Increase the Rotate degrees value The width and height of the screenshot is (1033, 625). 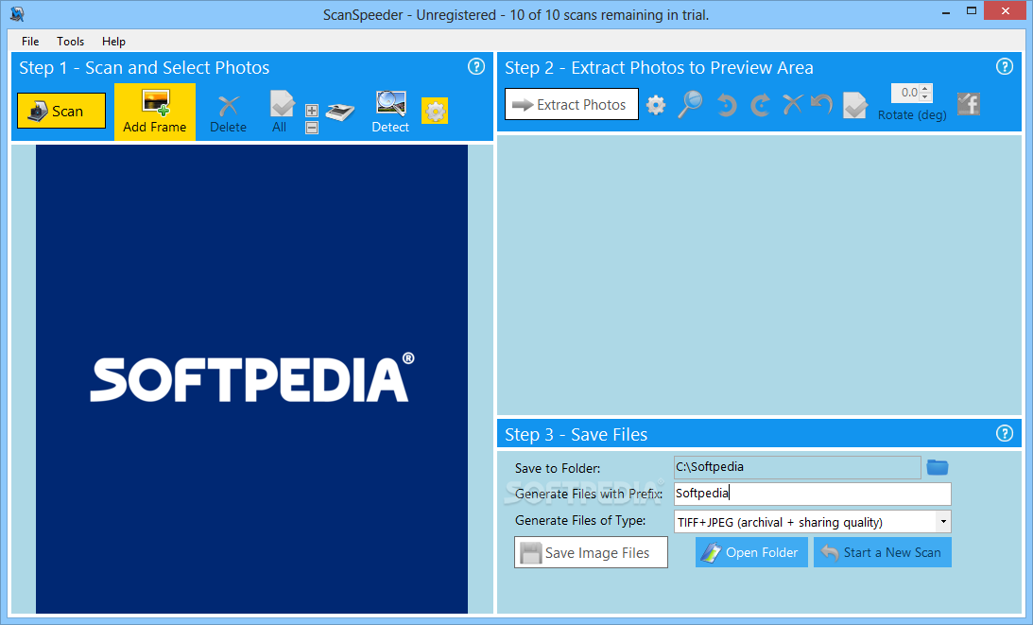[925, 88]
